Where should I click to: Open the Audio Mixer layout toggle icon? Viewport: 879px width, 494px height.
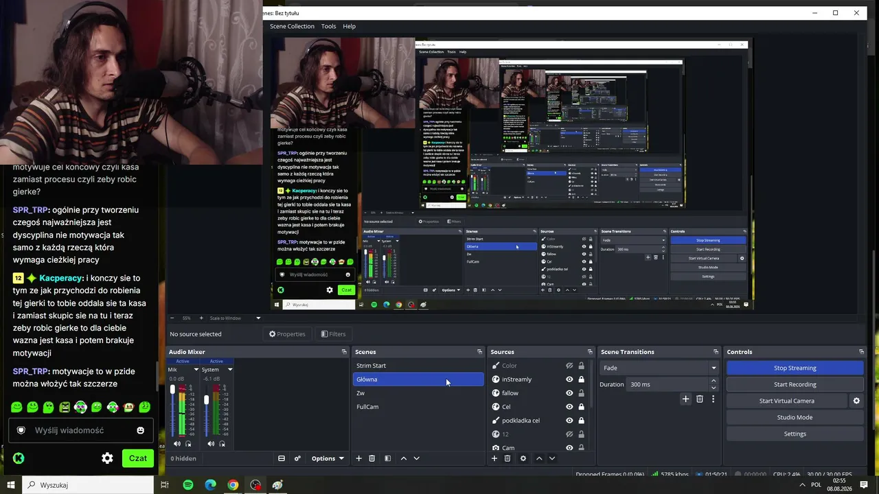(282, 458)
